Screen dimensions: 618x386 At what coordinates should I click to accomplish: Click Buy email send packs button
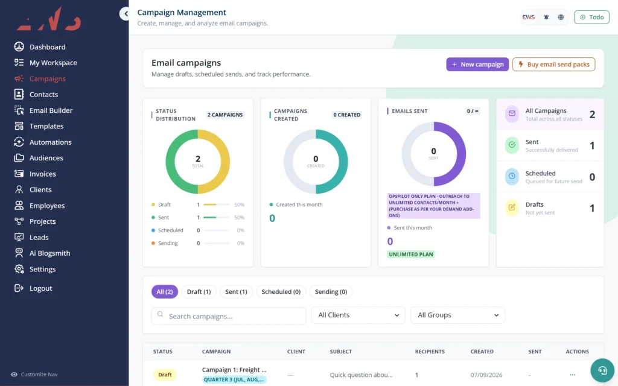[554, 64]
